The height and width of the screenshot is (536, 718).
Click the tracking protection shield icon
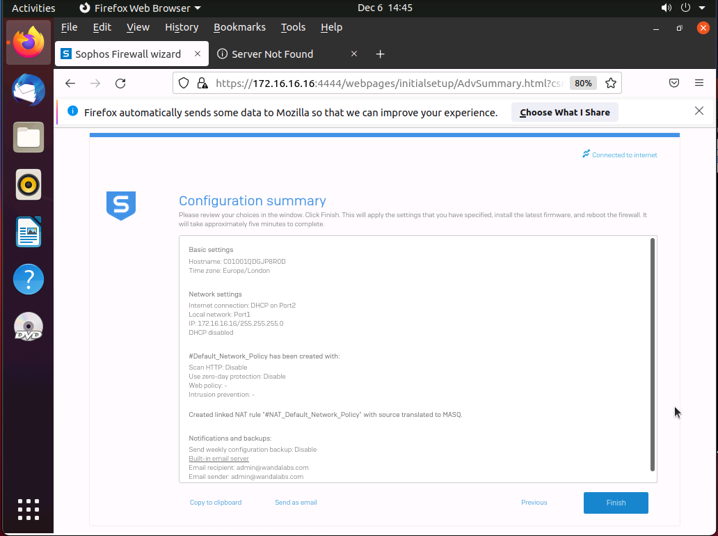coord(184,84)
